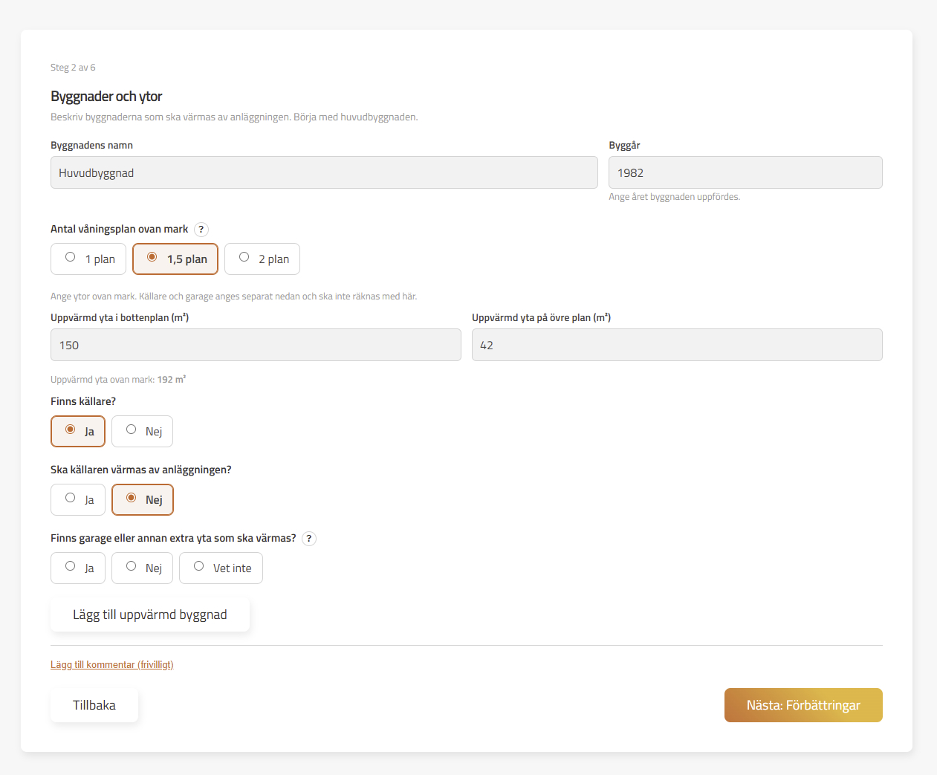
Task: Open help icon beside garage question
Action: pyautogui.click(x=309, y=539)
